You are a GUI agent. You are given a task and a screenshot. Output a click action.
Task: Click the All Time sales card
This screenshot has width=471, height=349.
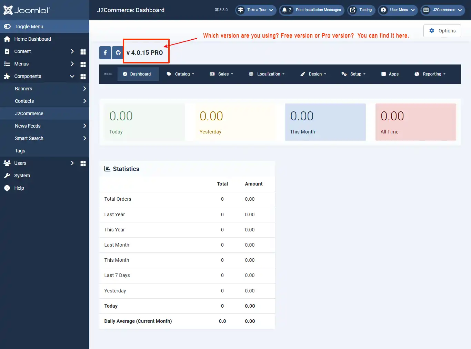coord(416,122)
